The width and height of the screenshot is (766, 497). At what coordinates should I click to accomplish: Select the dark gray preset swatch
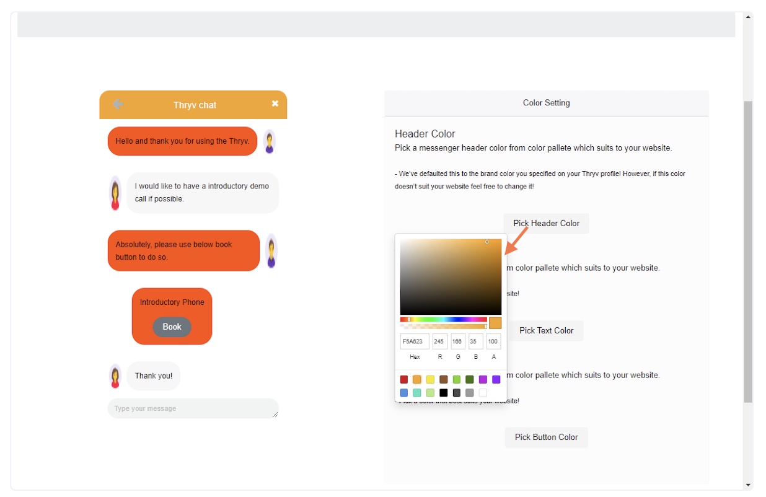457,393
